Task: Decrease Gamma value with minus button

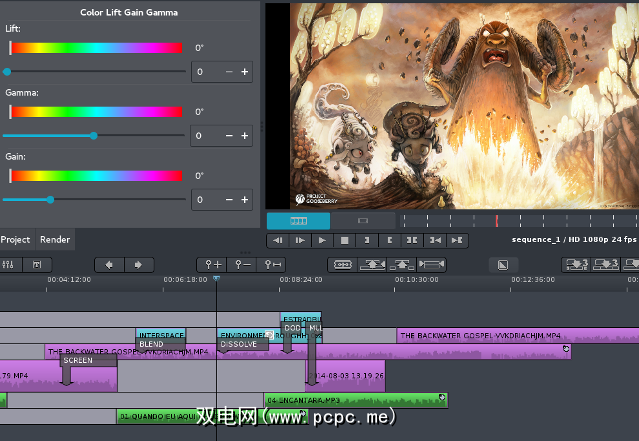Action: [228, 136]
